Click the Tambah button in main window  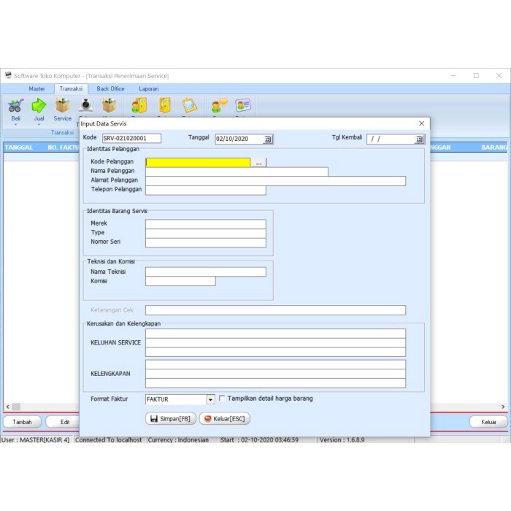click(22, 422)
